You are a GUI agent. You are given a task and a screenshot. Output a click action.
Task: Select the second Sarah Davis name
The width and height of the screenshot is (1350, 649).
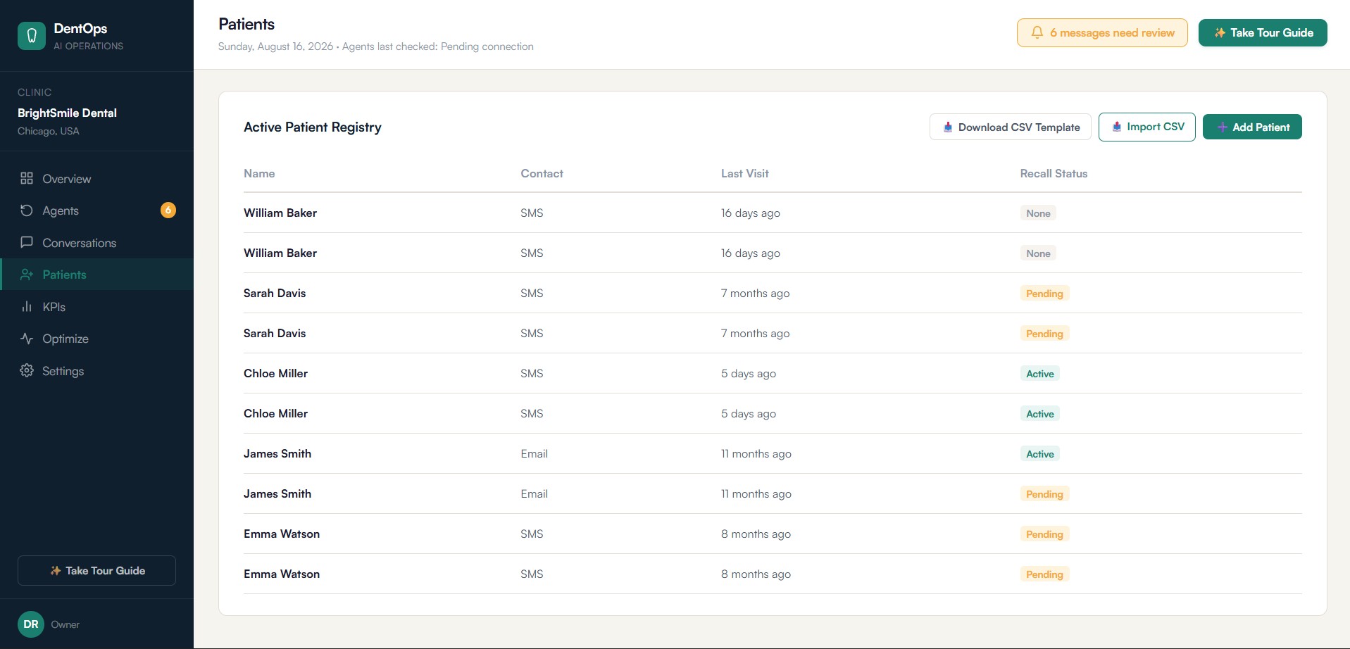click(275, 333)
